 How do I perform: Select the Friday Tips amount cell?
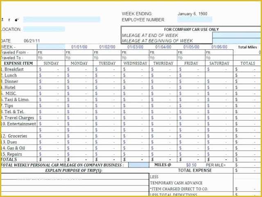(191, 106)
